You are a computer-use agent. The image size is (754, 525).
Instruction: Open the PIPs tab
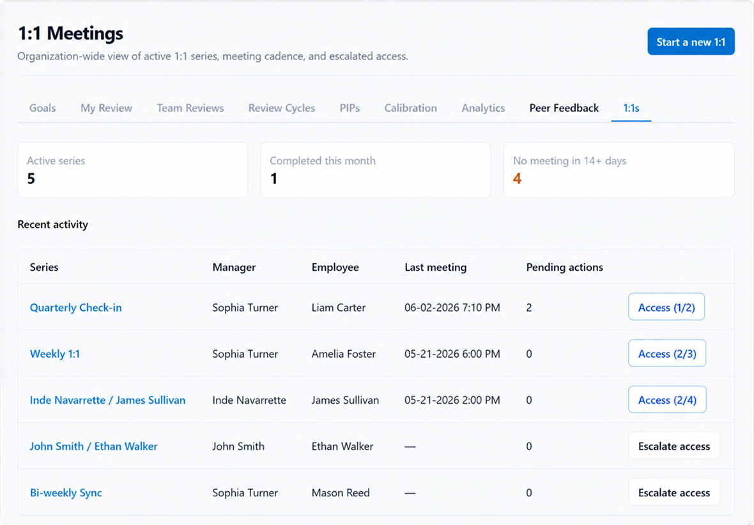[350, 108]
